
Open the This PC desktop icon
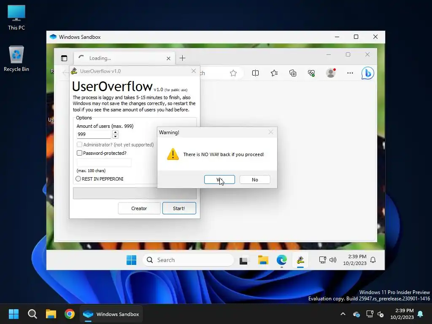pyautogui.click(x=16, y=17)
